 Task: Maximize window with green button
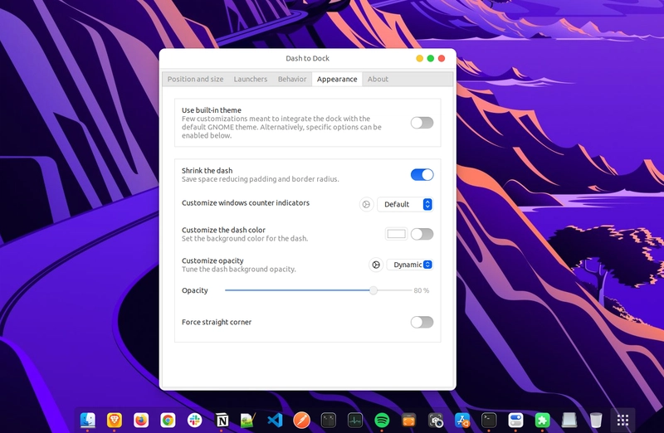[x=430, y=58]
